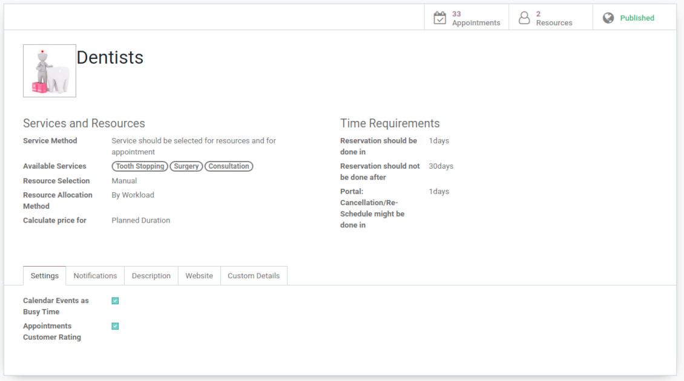The height and width of the screenshot is (381, 684).
Task: Switch to the Description tab
Action: (151, 276)
